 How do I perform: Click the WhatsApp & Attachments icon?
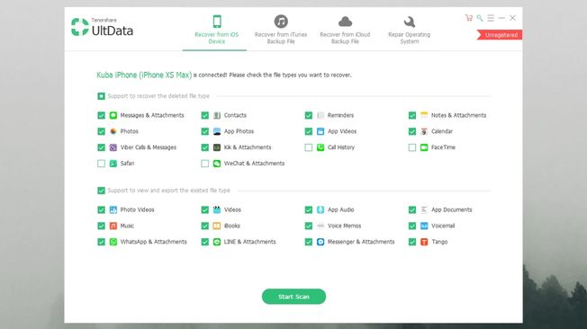click(113, 242)
